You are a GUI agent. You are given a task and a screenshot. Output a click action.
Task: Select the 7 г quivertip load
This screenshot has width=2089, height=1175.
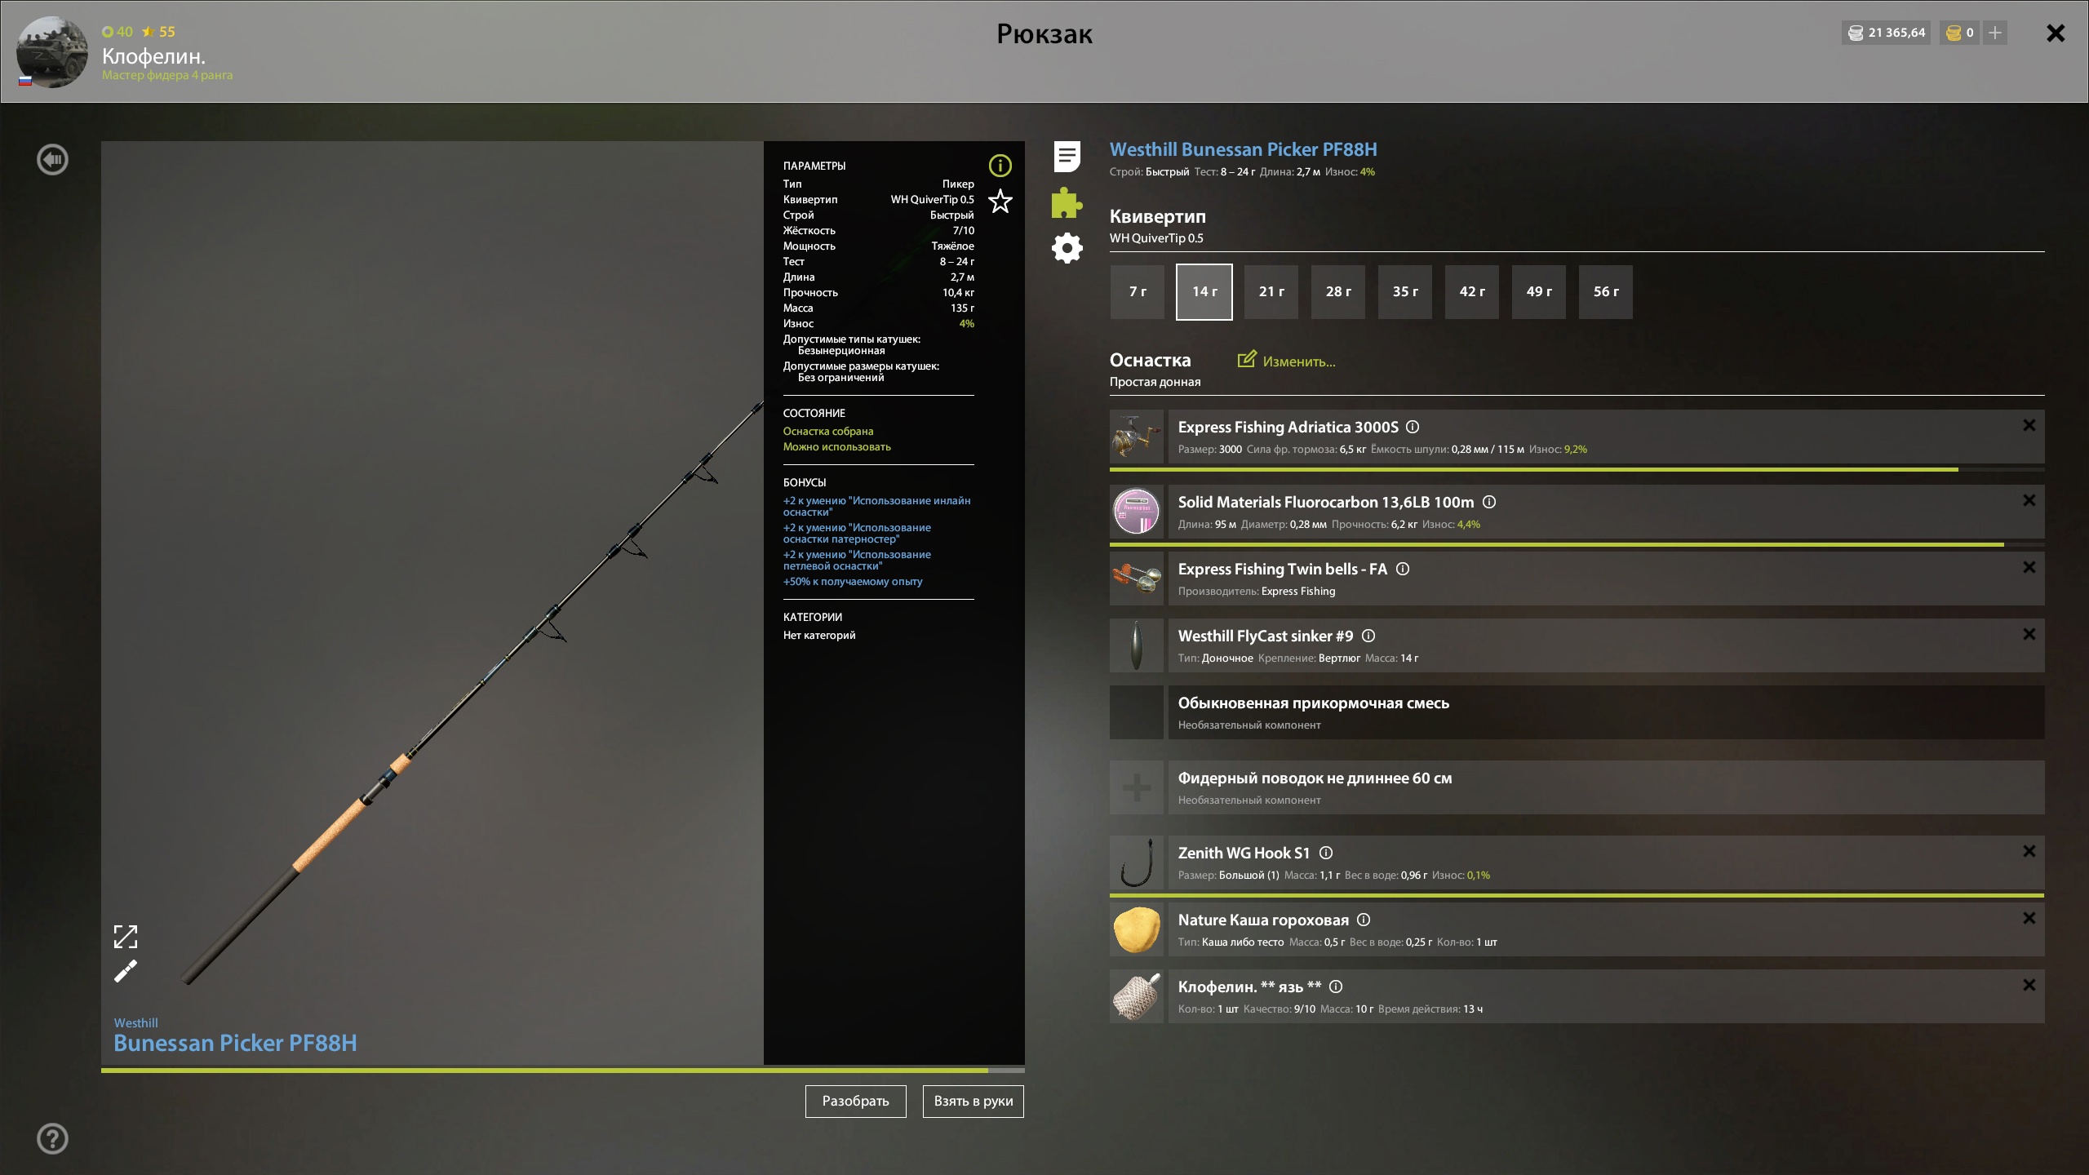pos(1137,291)
